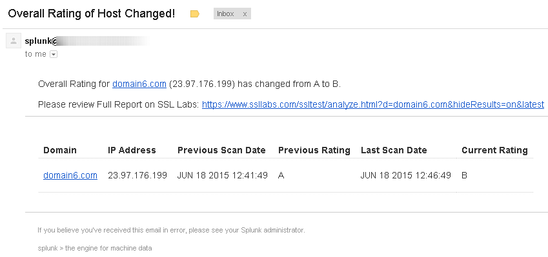
Task: Click the Current Rating column header
Action: pos(494,150)
